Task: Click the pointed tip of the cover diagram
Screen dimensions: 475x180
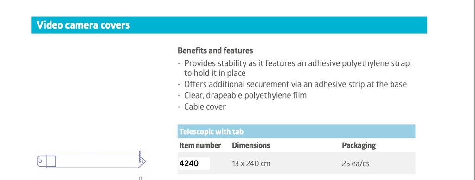Action: pos(143,161)
